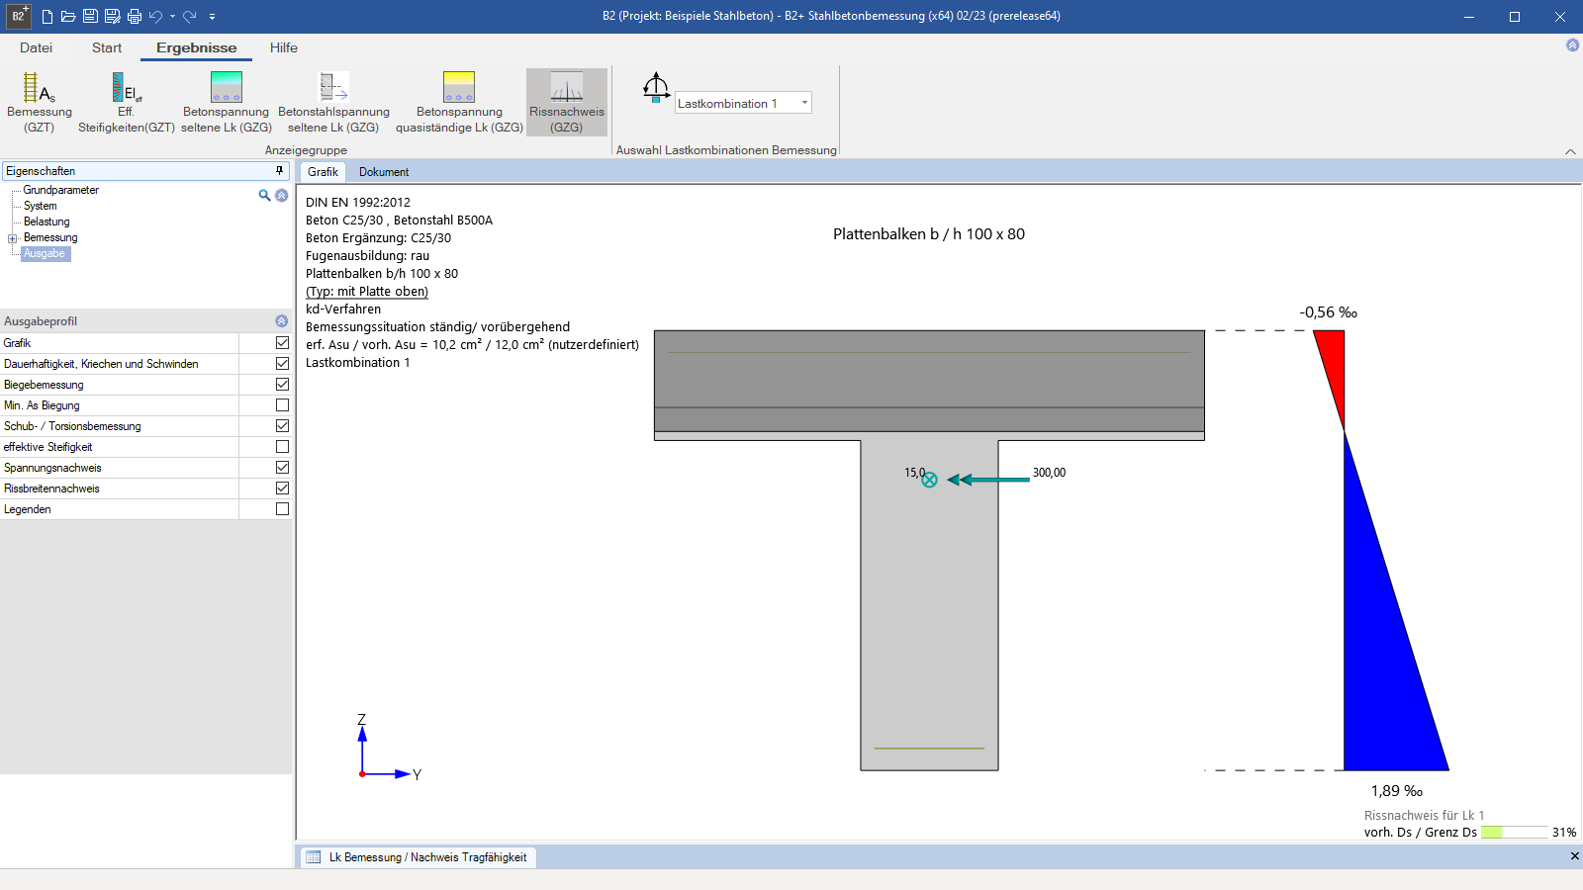
Task: Click the load combination selection icon
Action: click(656, 88)
